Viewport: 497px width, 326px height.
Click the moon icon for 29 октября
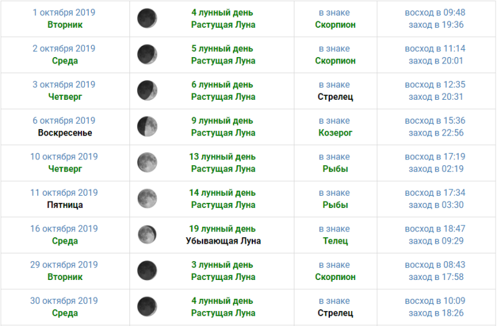(x=147, y=270)
